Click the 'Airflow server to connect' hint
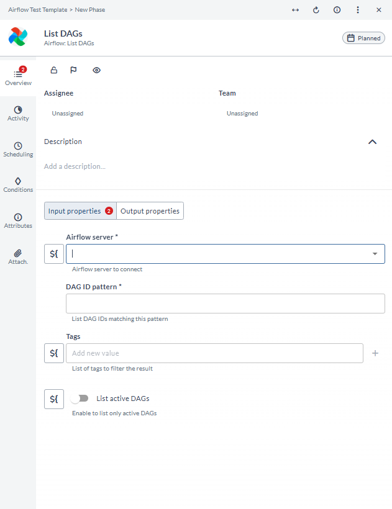 coord(107,269)
